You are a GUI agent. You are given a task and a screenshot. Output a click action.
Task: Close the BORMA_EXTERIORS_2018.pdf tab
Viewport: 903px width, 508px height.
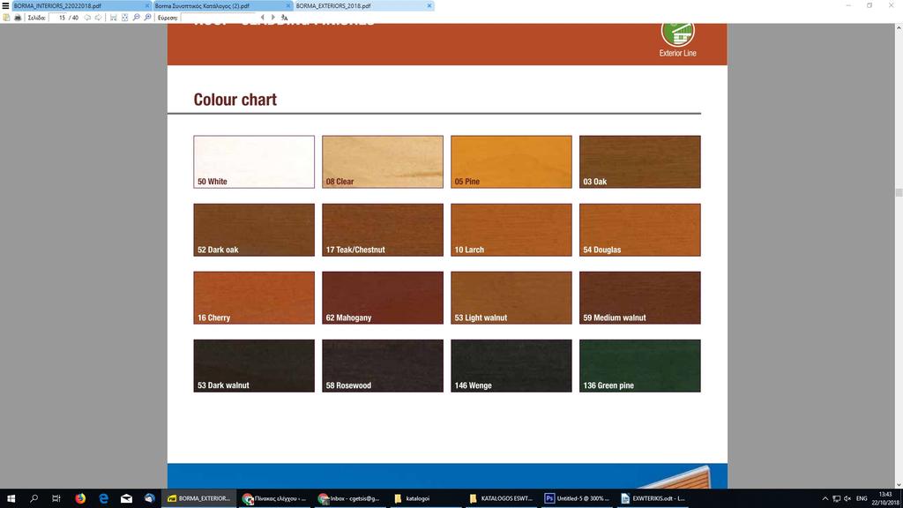[429, 6]
